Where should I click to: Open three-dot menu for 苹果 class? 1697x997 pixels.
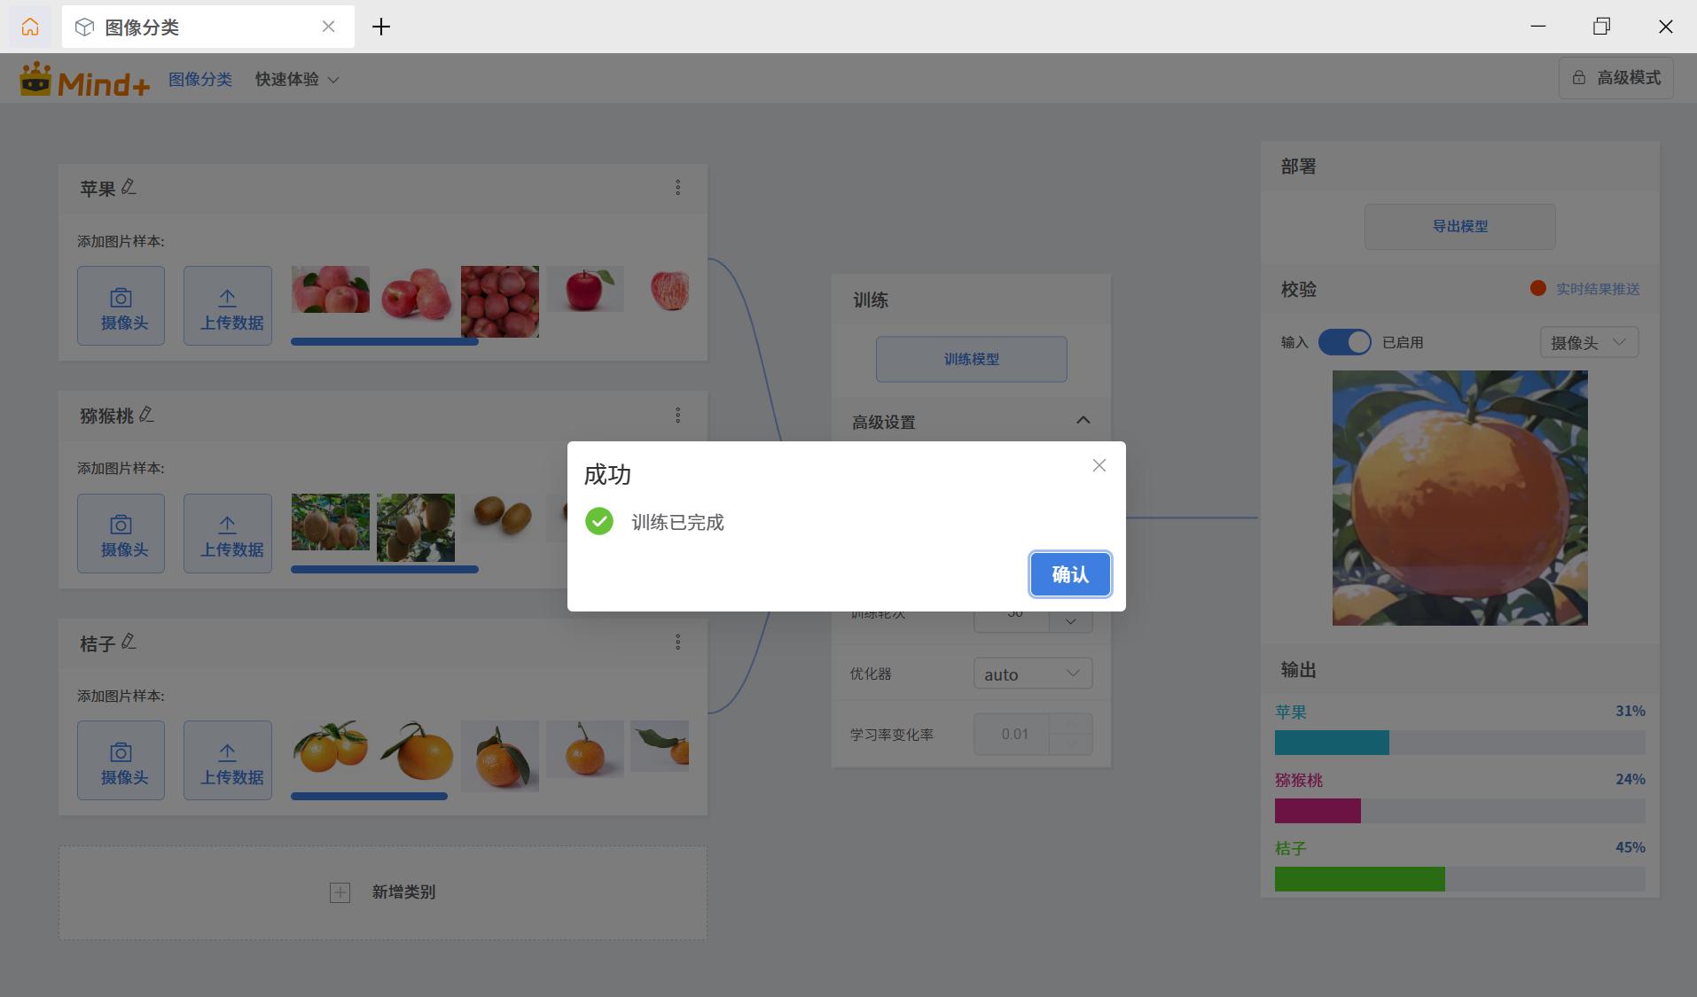(677, 187)
